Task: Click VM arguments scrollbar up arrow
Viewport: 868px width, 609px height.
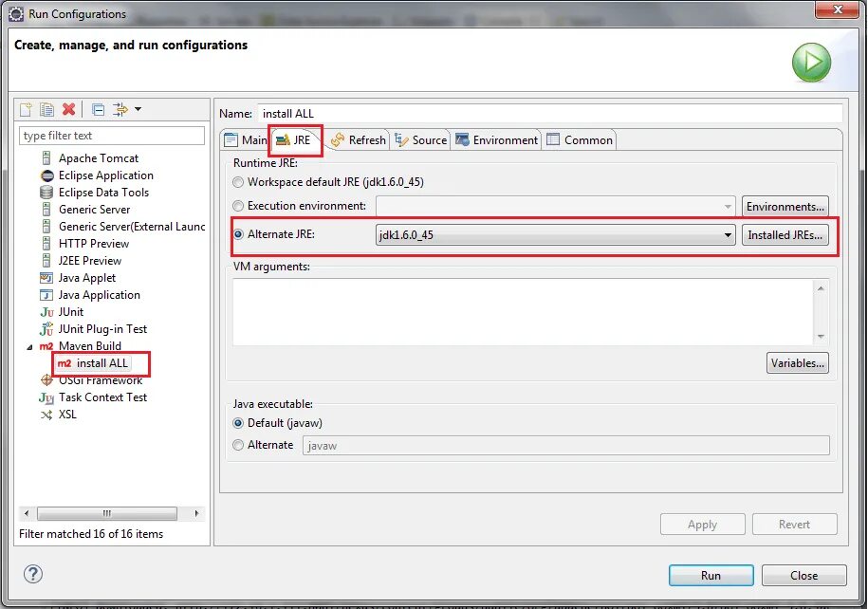Action: (x=821, y=288)
